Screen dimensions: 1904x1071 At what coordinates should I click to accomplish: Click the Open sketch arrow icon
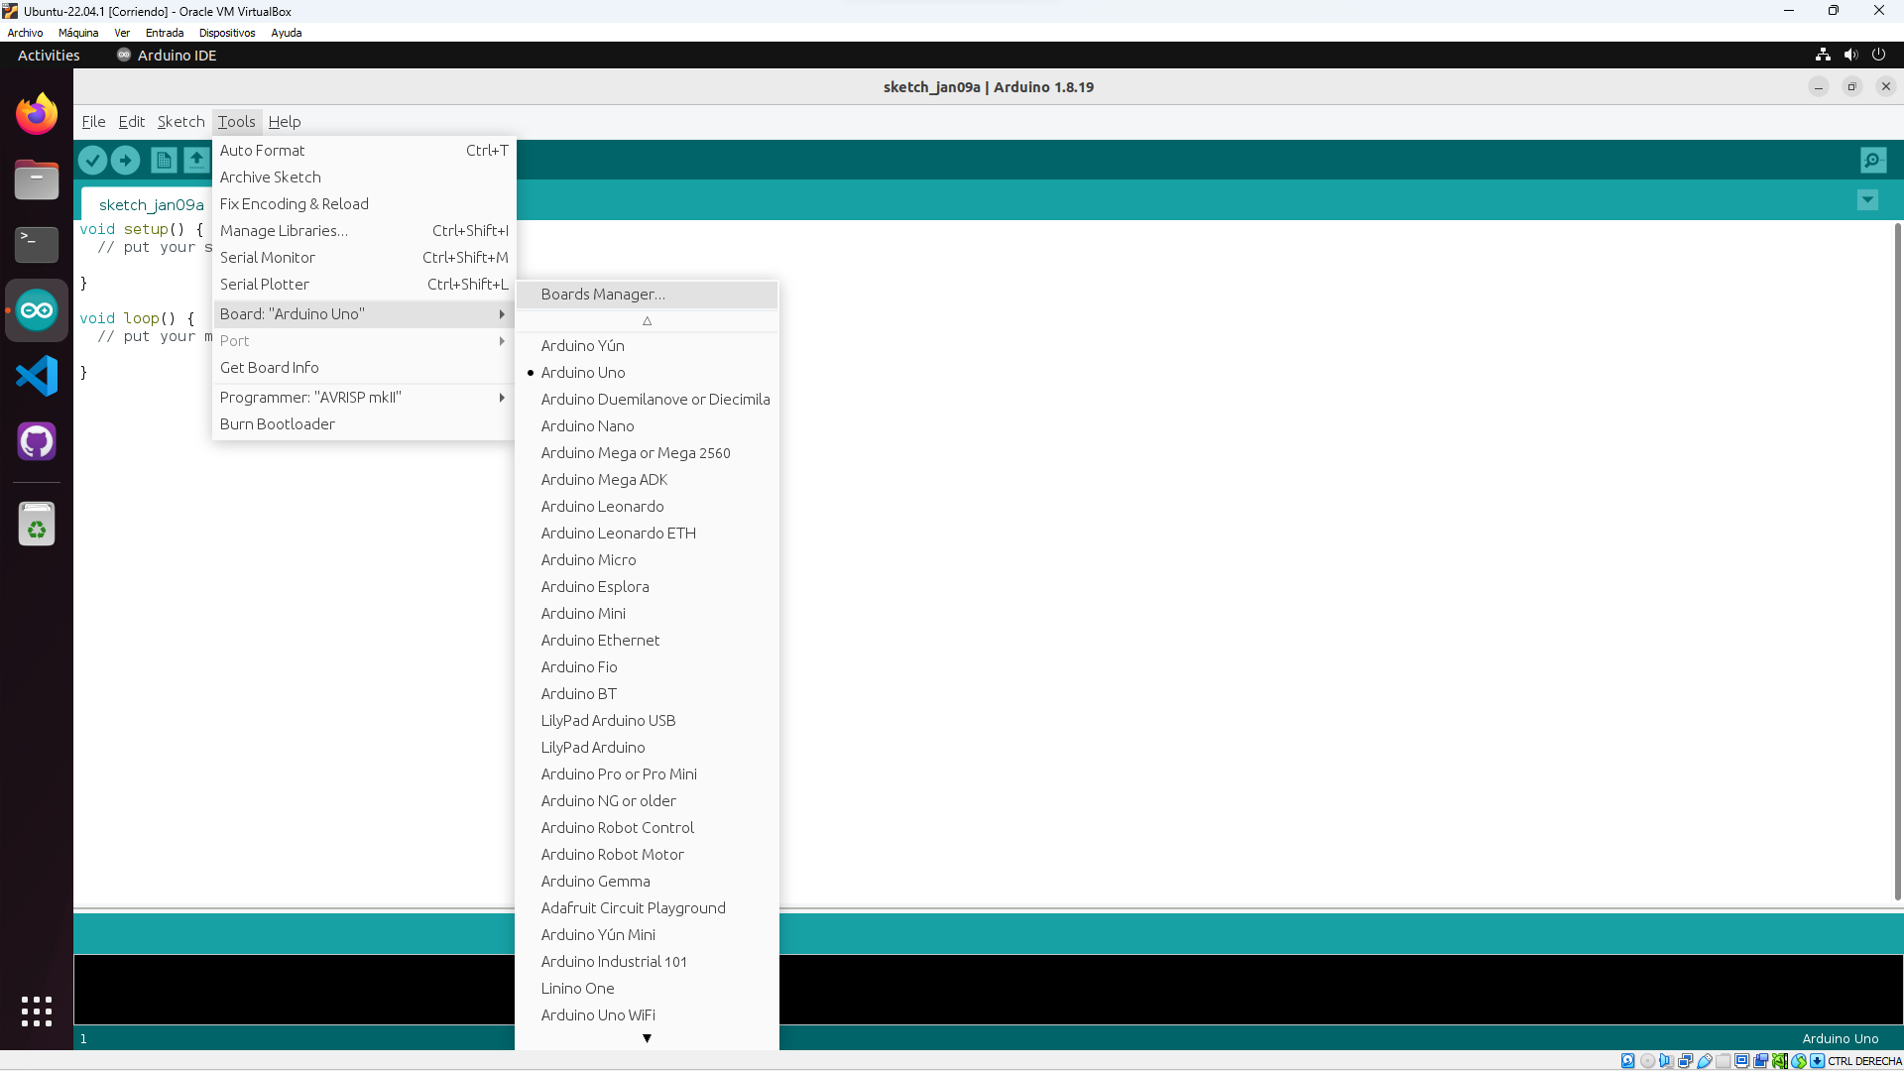[x=196, y=160]
